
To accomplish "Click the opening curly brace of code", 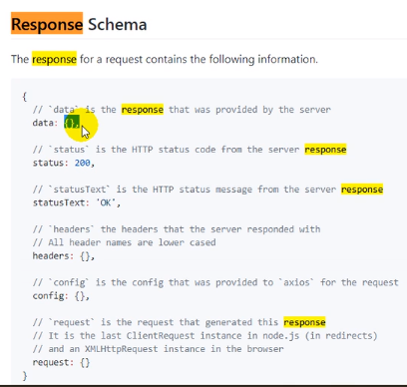I will [24, 97].
